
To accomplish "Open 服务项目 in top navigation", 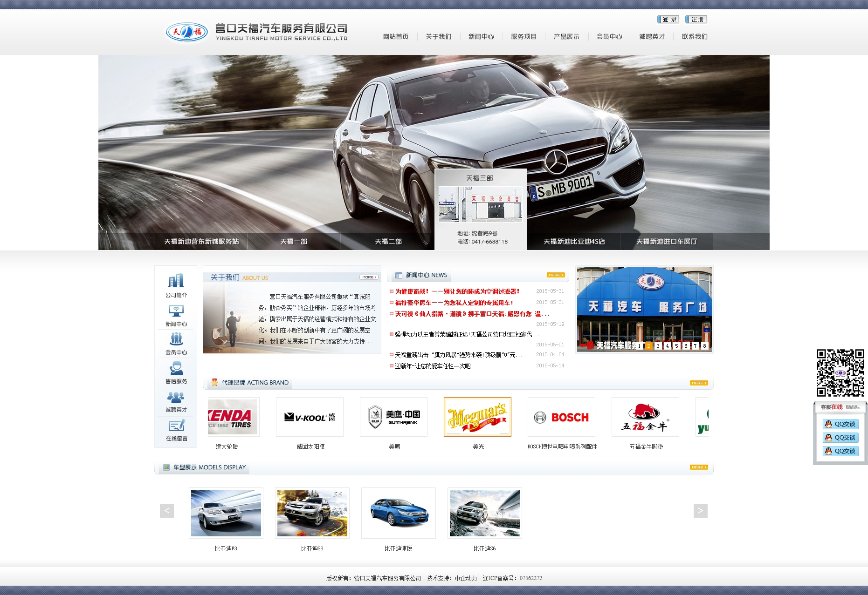I will 524,37.
